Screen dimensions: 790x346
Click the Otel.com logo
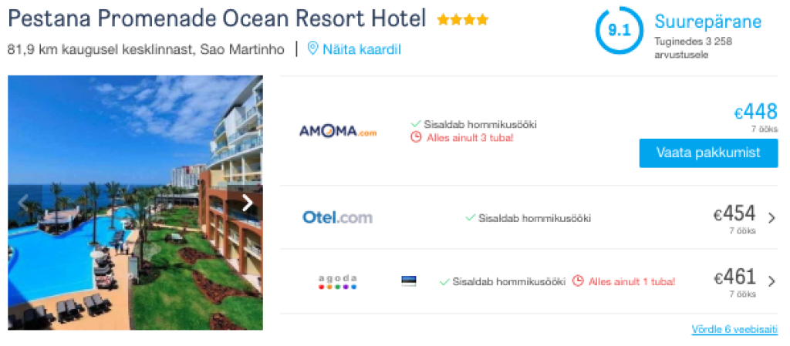tap(337, 217)
